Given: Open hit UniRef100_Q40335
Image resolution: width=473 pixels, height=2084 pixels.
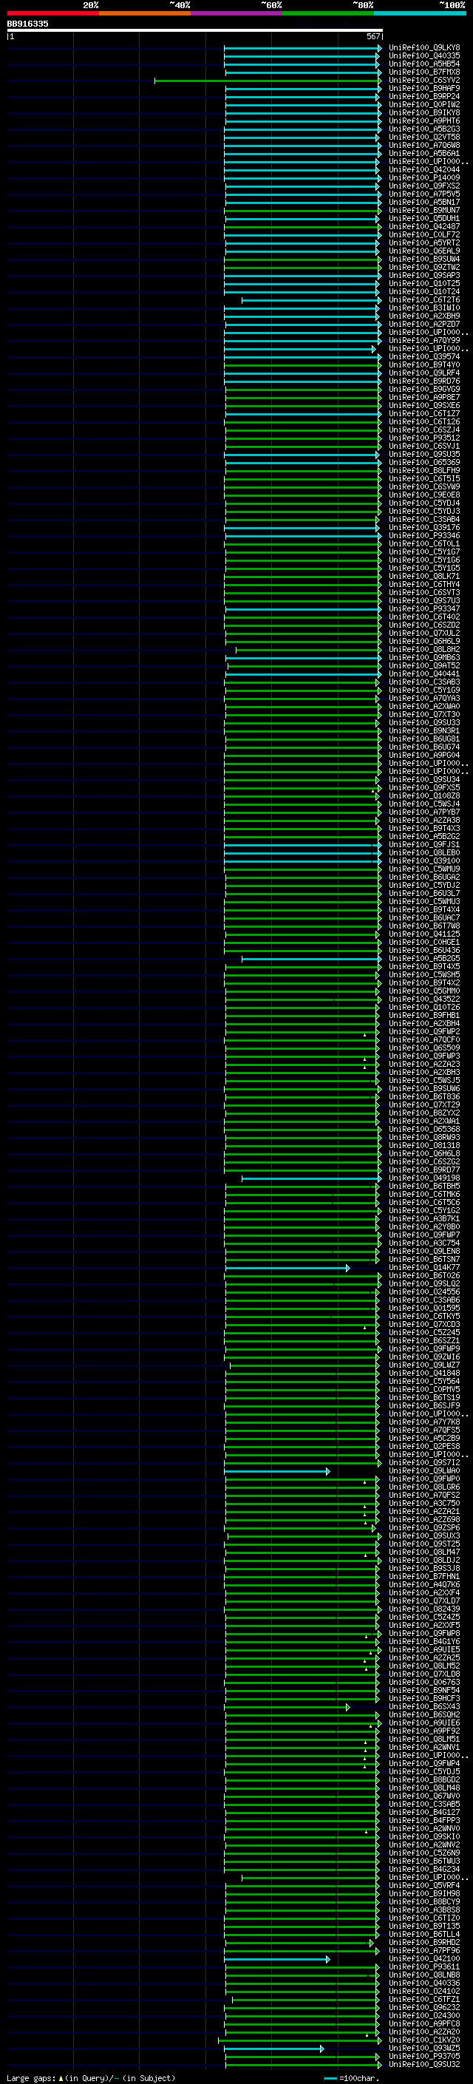Looking at the screenshot, I should (x=423, y=56).
